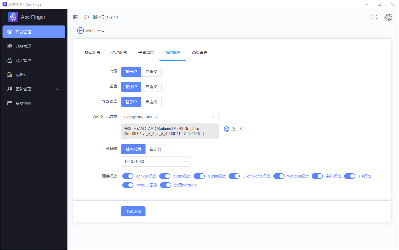Open the 1920×1080 resolution dropdown
Screen dimensions: 399x250
(156, 162)
